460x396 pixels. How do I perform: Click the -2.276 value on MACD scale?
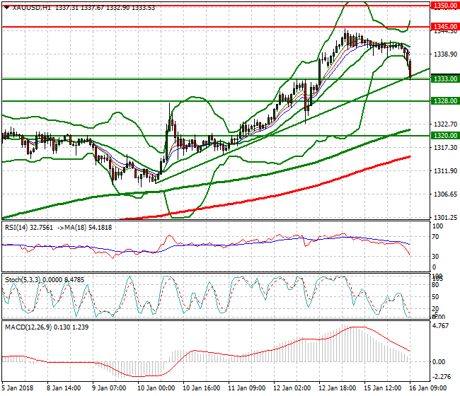(442, 376)
